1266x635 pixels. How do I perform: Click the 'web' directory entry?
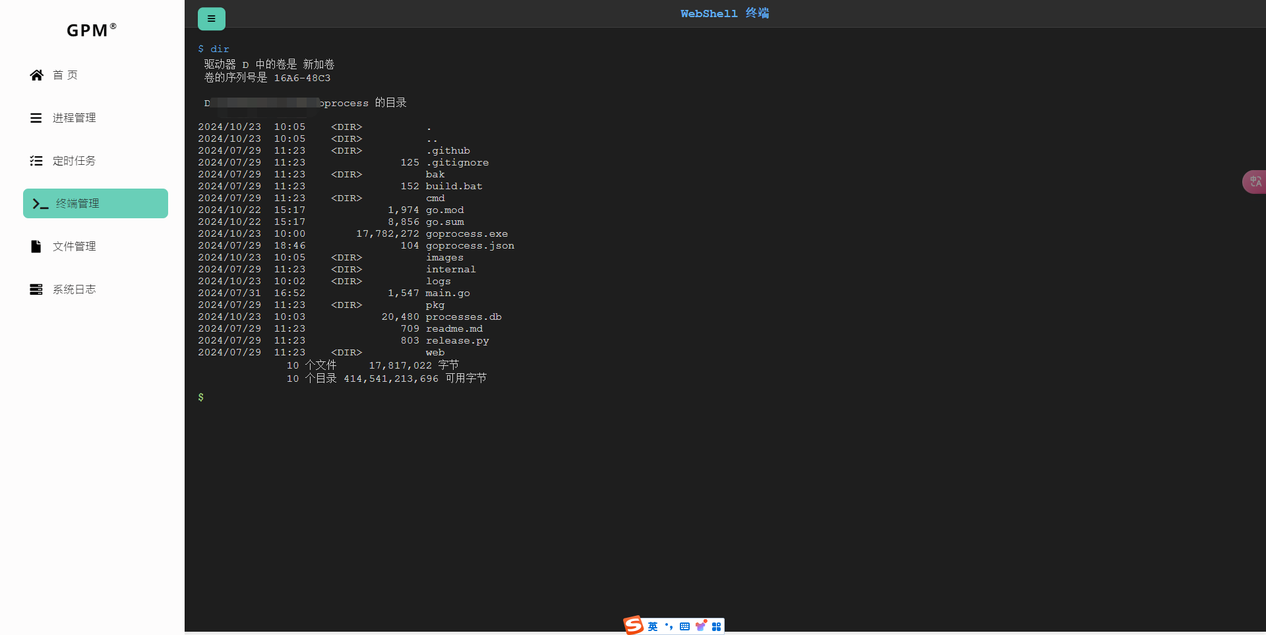click(x=435, y=353)
